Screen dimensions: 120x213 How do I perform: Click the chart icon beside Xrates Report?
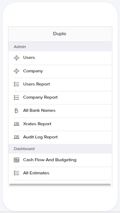16,124
